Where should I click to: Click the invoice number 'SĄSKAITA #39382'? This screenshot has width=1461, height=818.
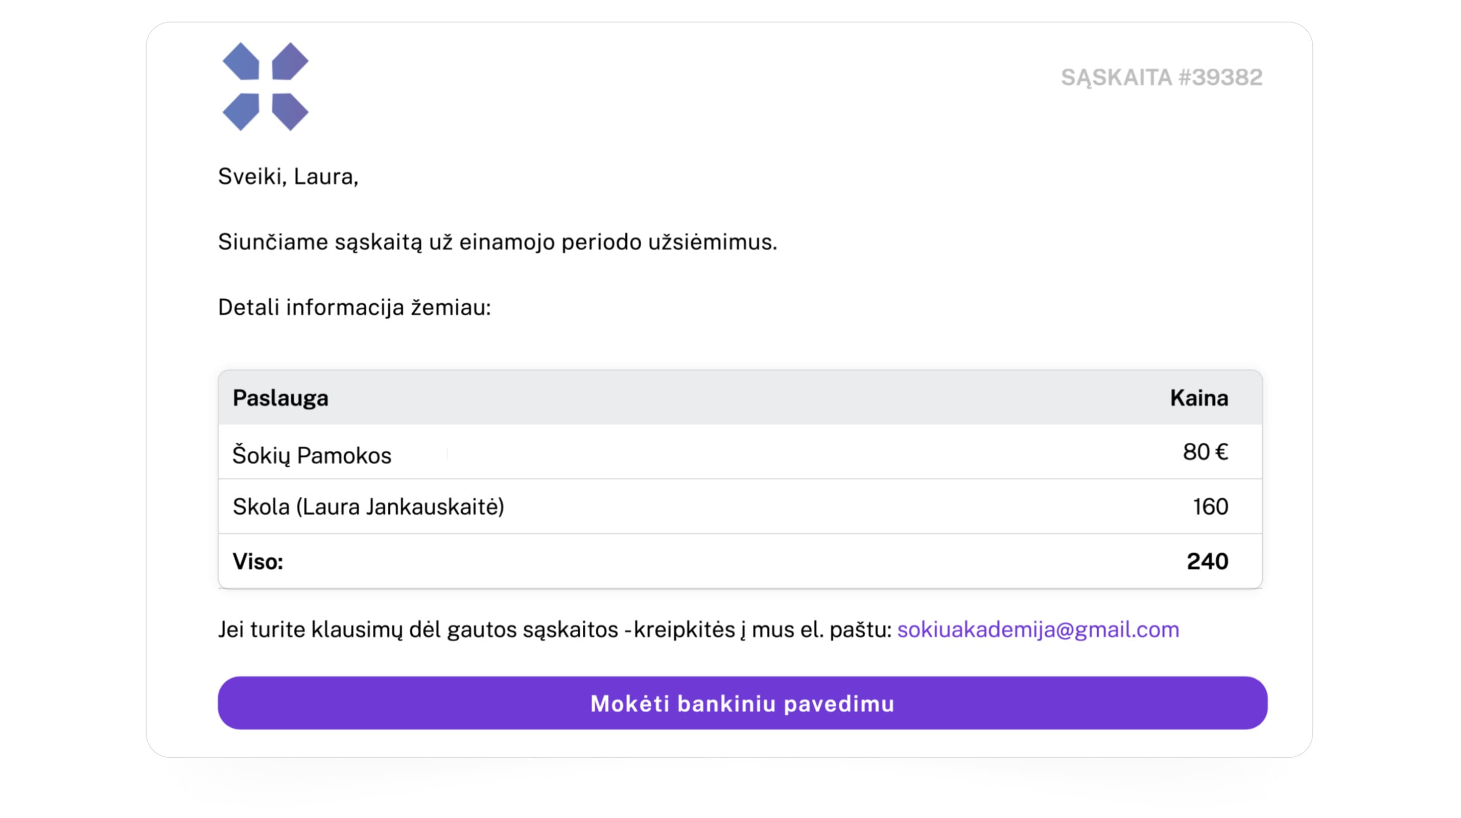[x=1162, y=78]
